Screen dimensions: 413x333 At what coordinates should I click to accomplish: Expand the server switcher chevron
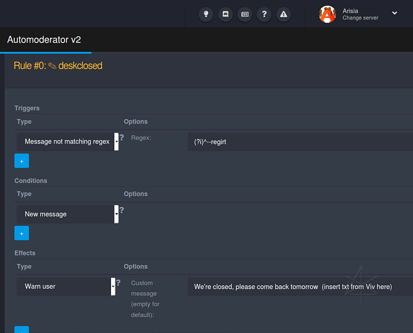[395, 13]
